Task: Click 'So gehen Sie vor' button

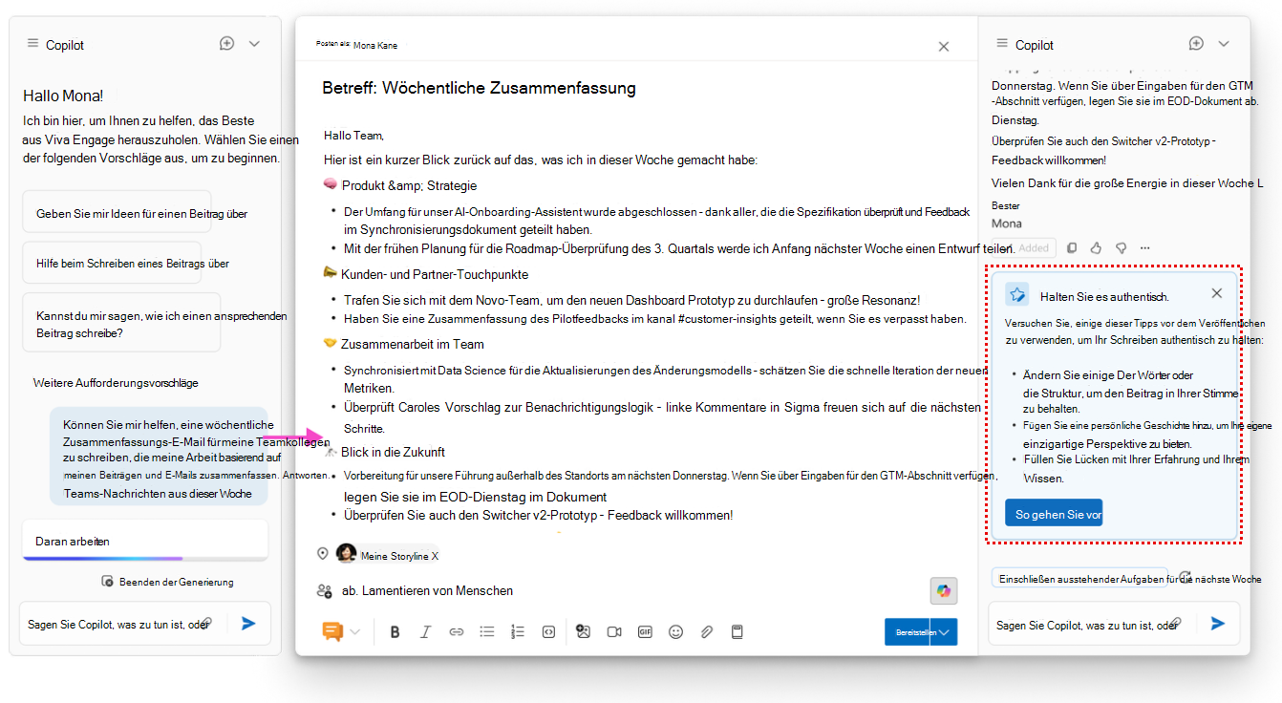Action: 1053,514
